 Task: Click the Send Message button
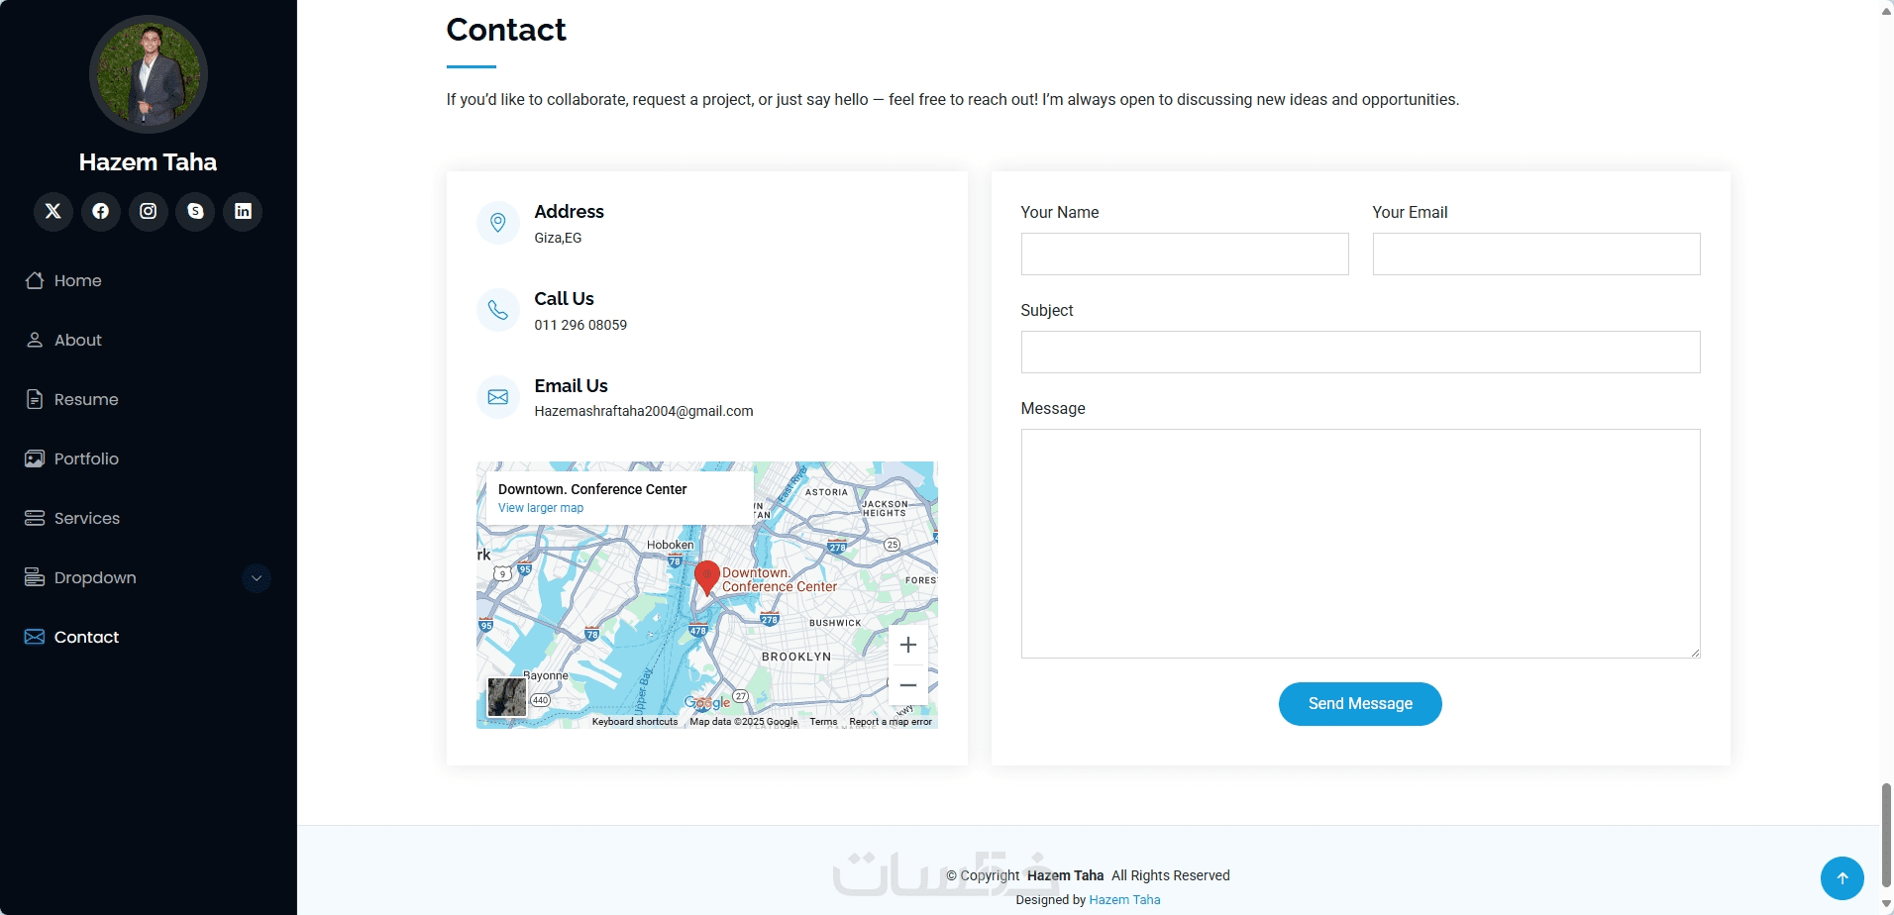pos(1359,704)
